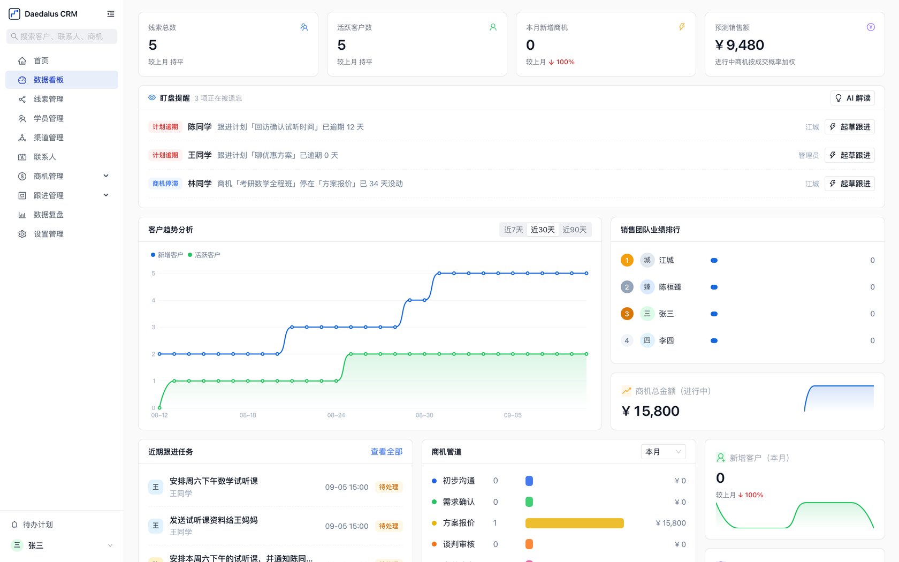
Task: Click the yellow 方案报价 pipeline bar
Action: (x=574, y=523)
